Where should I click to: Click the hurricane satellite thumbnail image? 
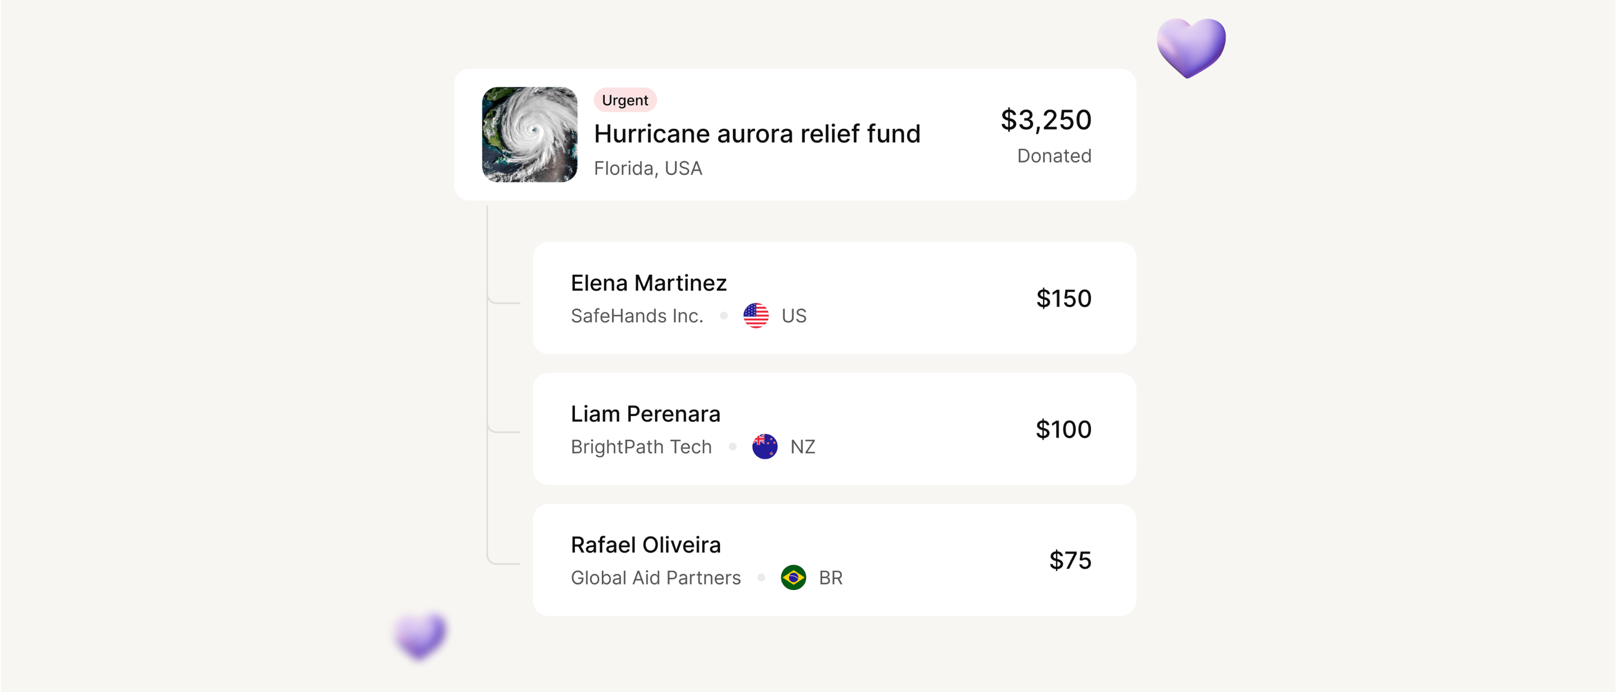coord(530,134)
